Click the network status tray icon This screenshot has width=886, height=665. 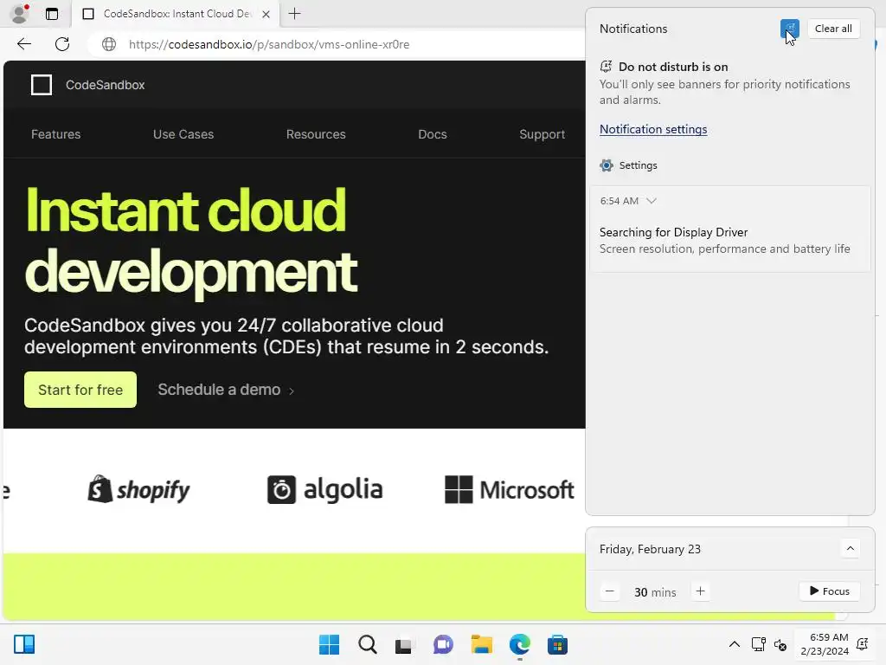(x=758, y=644)
